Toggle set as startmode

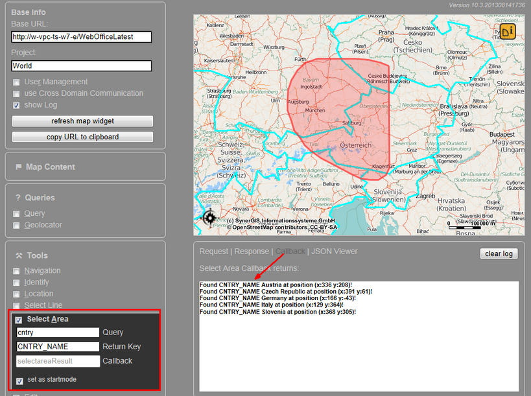tap(19, 379)
